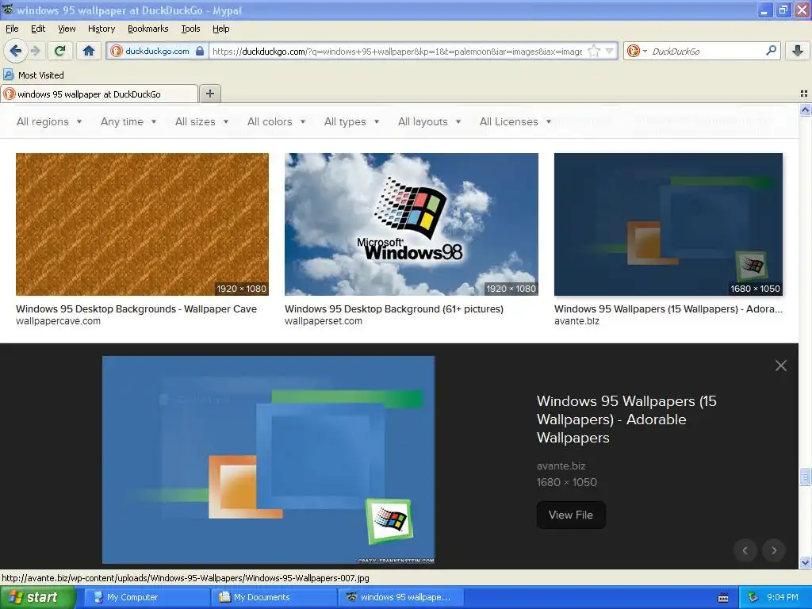Screen dimensions: 812x609
Task: Click the 9:04 PM clock
Action: click(x=783, y=597)
